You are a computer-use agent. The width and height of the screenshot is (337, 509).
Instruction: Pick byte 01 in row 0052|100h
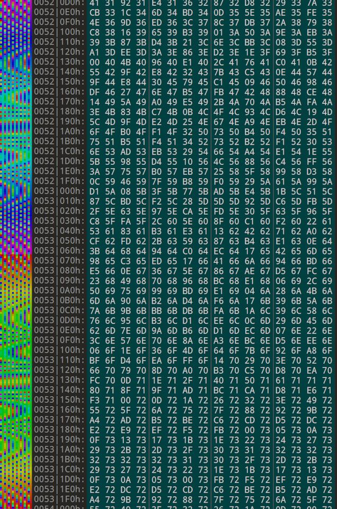coord(219,32)
